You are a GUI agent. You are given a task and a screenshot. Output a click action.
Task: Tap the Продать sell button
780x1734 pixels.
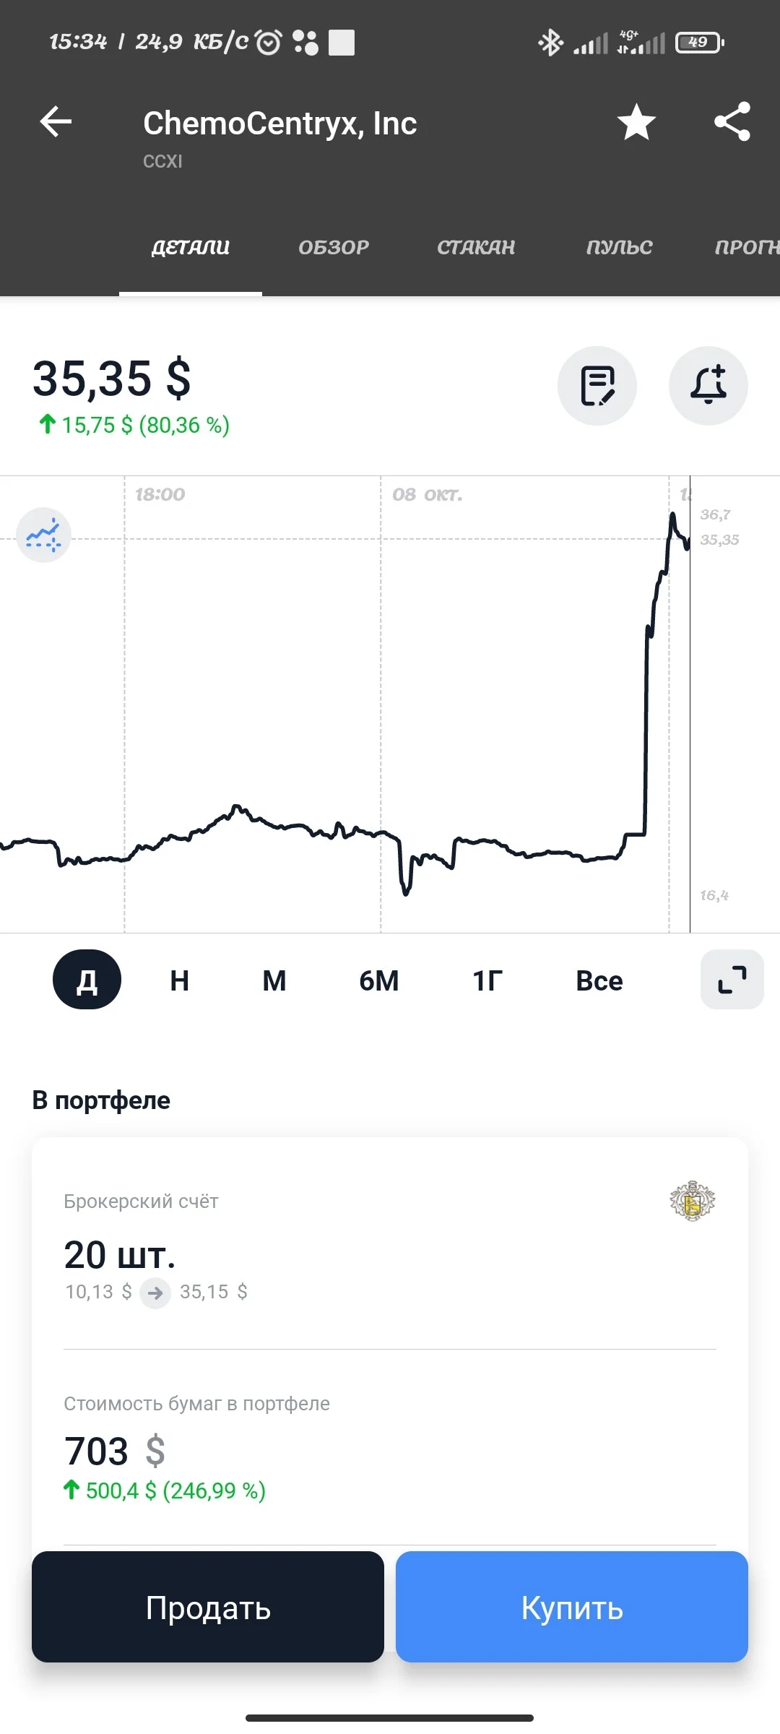point(208,1607)
